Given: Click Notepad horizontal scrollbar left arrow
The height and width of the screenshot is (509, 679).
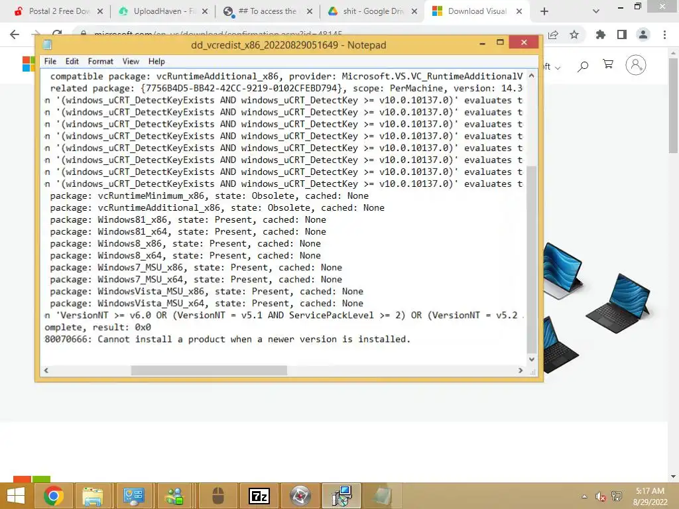Looking at the screenshot, I should tap(46, 370).
